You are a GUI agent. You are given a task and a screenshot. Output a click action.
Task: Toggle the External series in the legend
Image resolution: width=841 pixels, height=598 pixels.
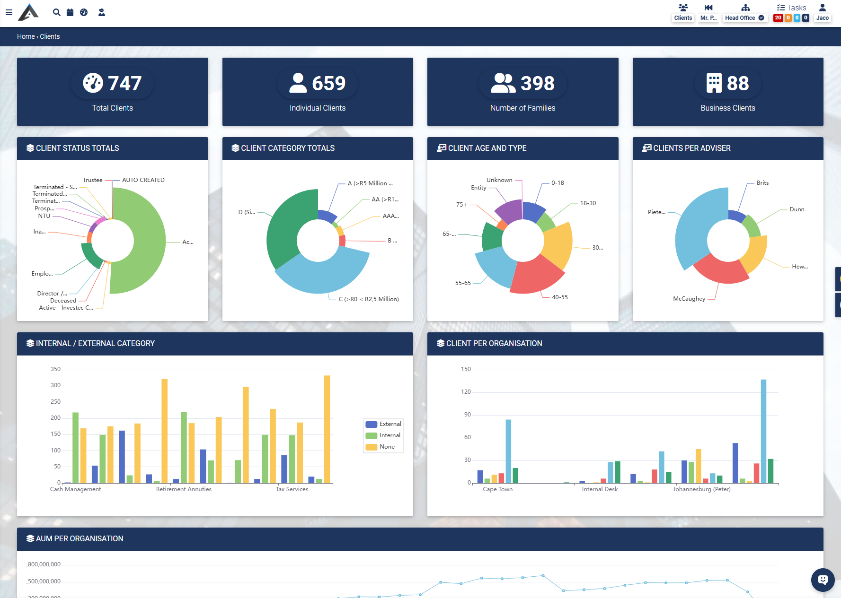(383, 424)
